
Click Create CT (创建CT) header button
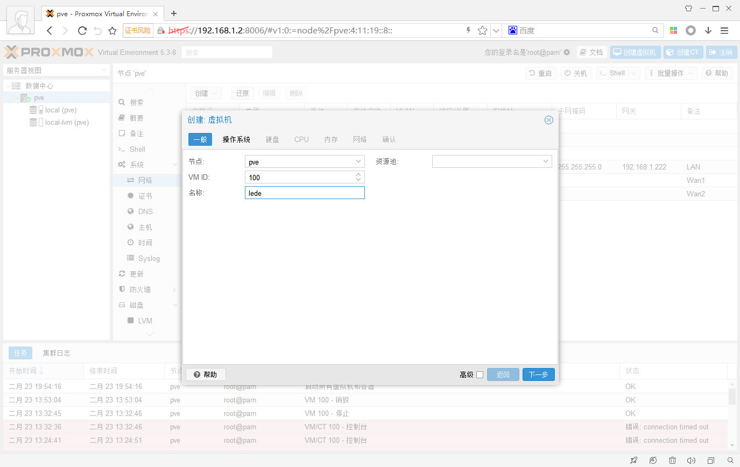(683, 52)
